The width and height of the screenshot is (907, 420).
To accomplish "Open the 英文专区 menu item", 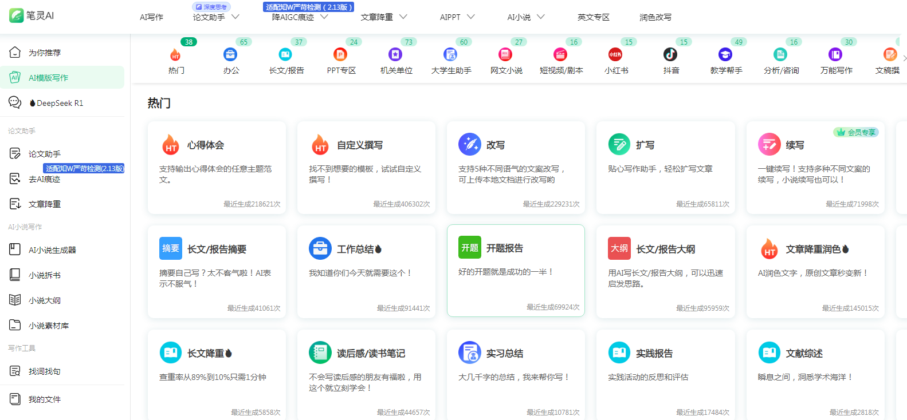I will [593, 17].
